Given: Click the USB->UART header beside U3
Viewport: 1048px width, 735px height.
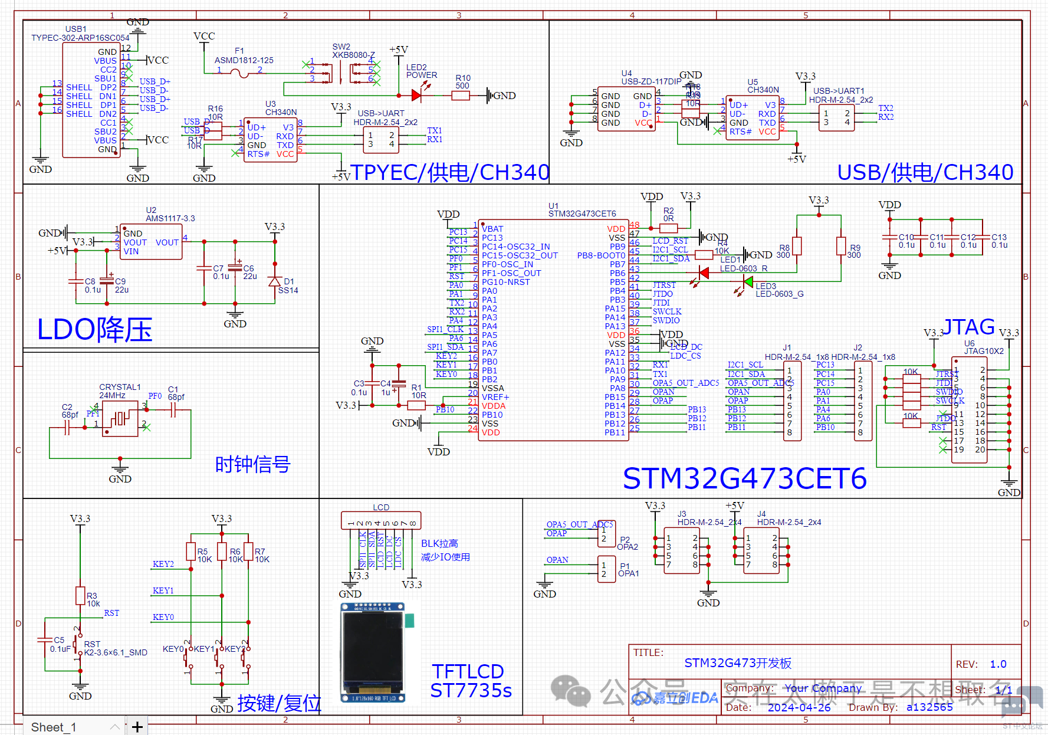Looking at the screenshot, I should pyautogui.click(x=382, y=139).
